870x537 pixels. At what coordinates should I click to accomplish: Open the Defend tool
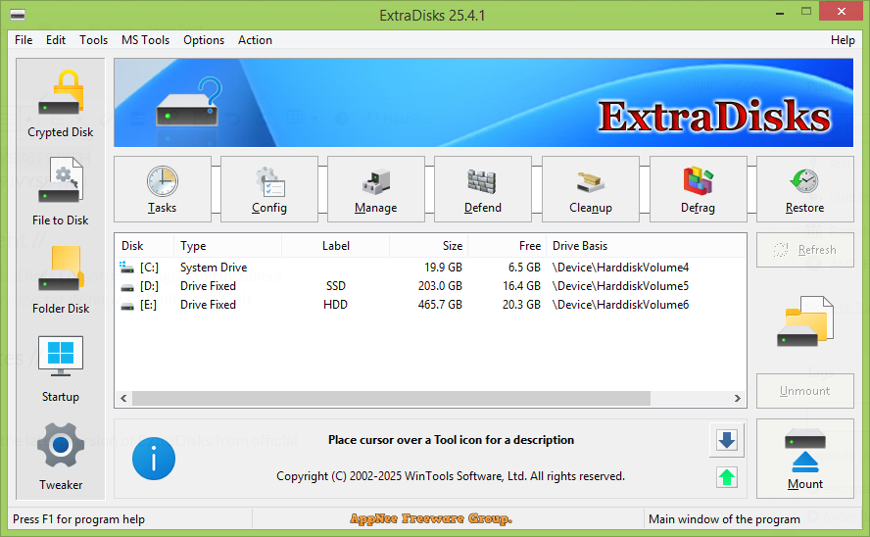pyautogui.click(x=483, y=189)
